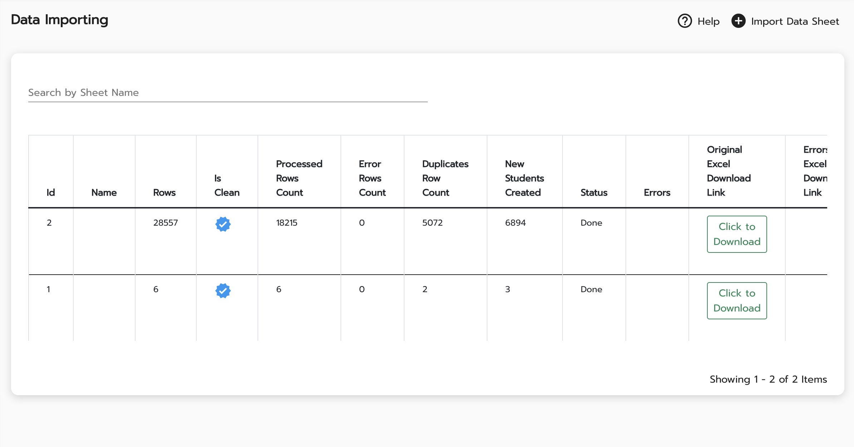Click the Is Clean badge for sheet 2

coord(223,224)
